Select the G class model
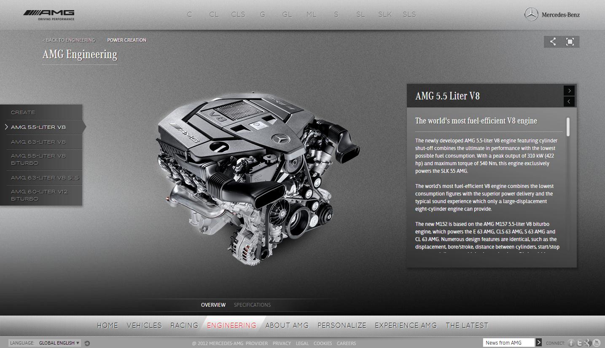This screenshot has height=348, width=605. [x=263, y=14]
